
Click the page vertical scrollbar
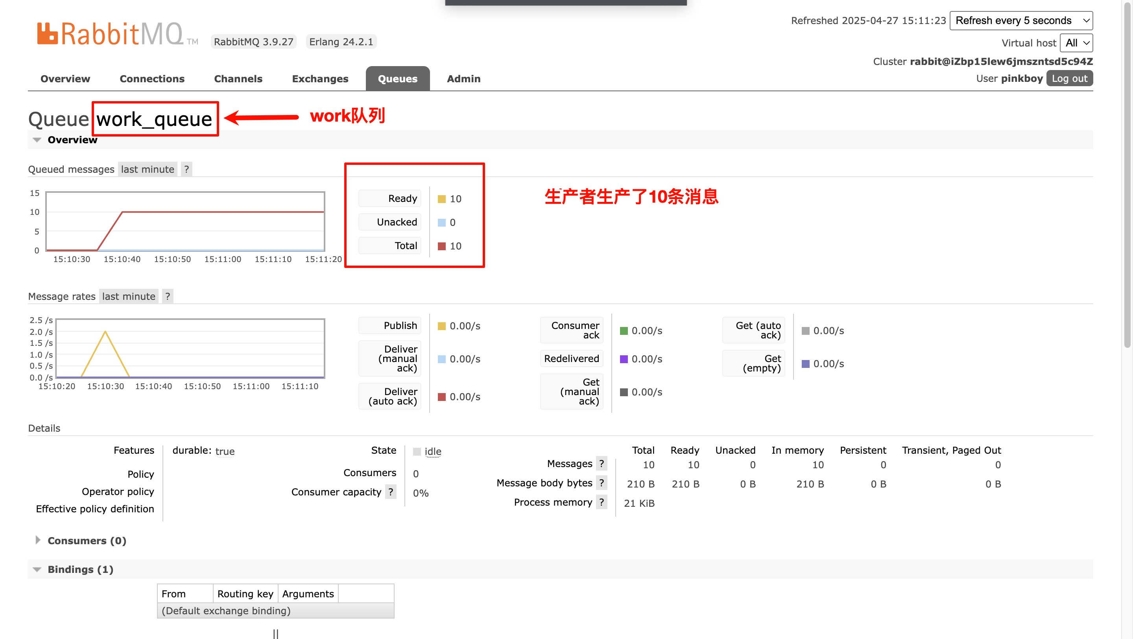pyautogui.click(x=1127, y=176)
